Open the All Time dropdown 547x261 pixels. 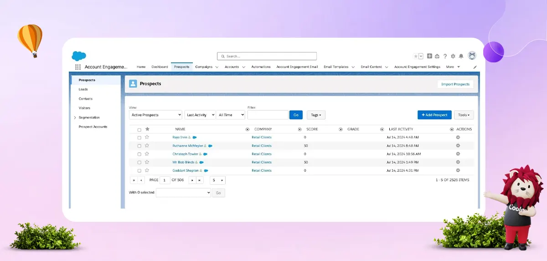231,115
